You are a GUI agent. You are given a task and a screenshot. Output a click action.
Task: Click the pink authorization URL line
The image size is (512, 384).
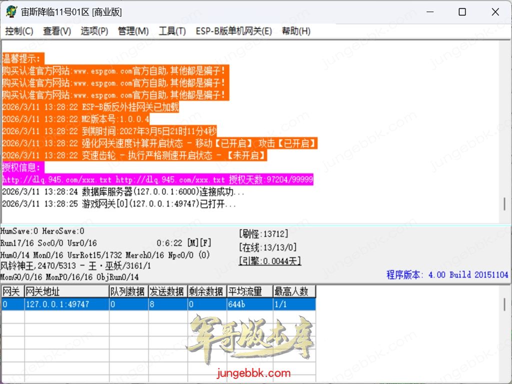tap(157, 179)
